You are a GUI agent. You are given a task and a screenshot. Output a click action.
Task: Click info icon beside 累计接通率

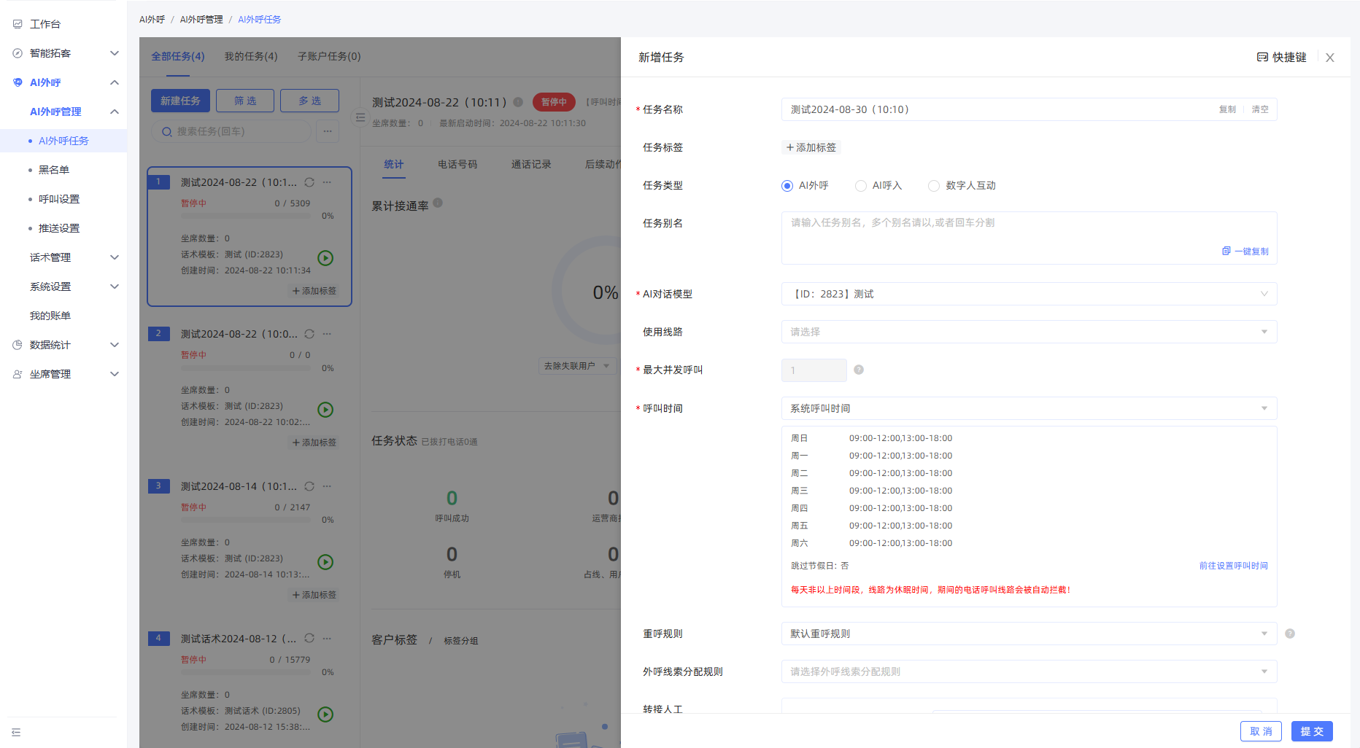(438, 203)
